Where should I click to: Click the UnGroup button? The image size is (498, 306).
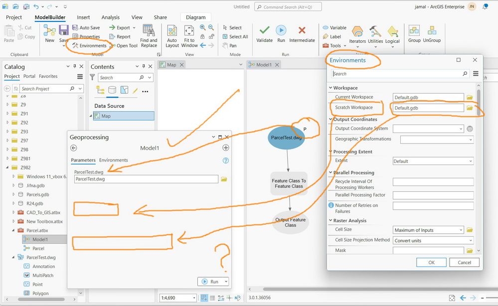432,34
